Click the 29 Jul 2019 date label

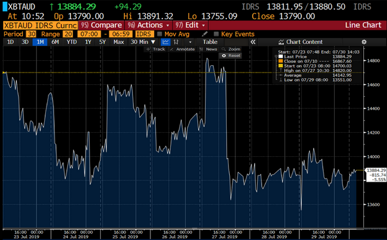(x=324, y=237)
